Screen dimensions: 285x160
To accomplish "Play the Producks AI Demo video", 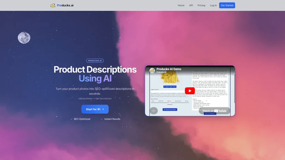I will (x=190, y=91).
